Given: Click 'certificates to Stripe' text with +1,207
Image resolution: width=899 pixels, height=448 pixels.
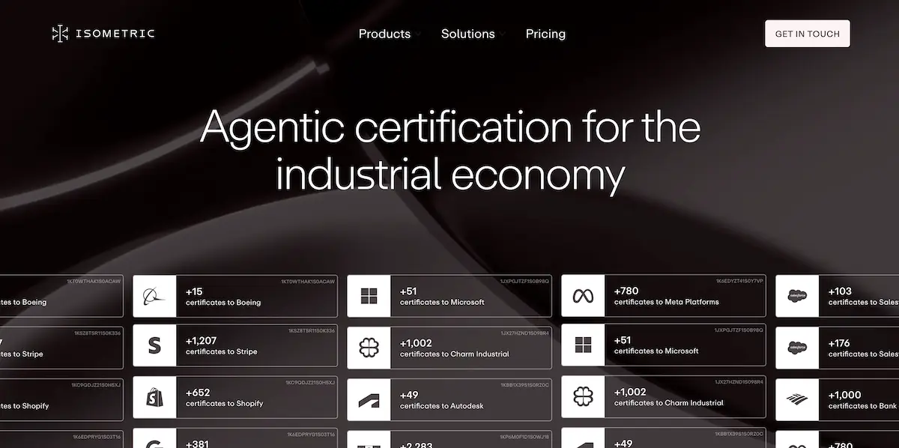Looking at the screenshot, I should tap(222, 351).
